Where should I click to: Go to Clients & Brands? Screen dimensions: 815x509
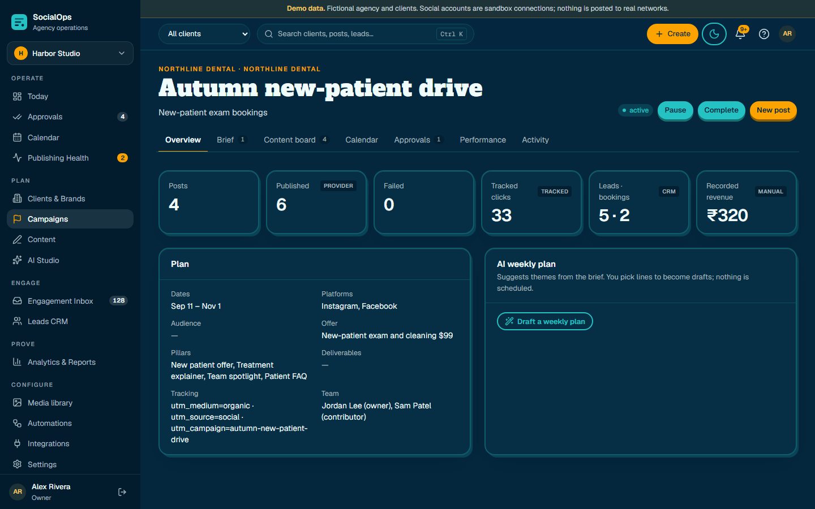70,199
